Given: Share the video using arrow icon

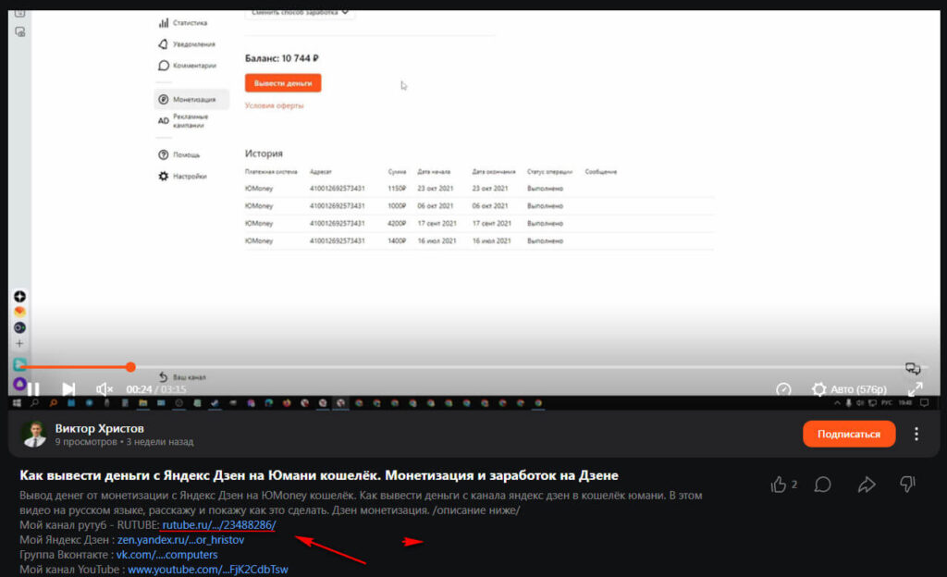Looking at the screenshot, I should (x=866, y=484).
